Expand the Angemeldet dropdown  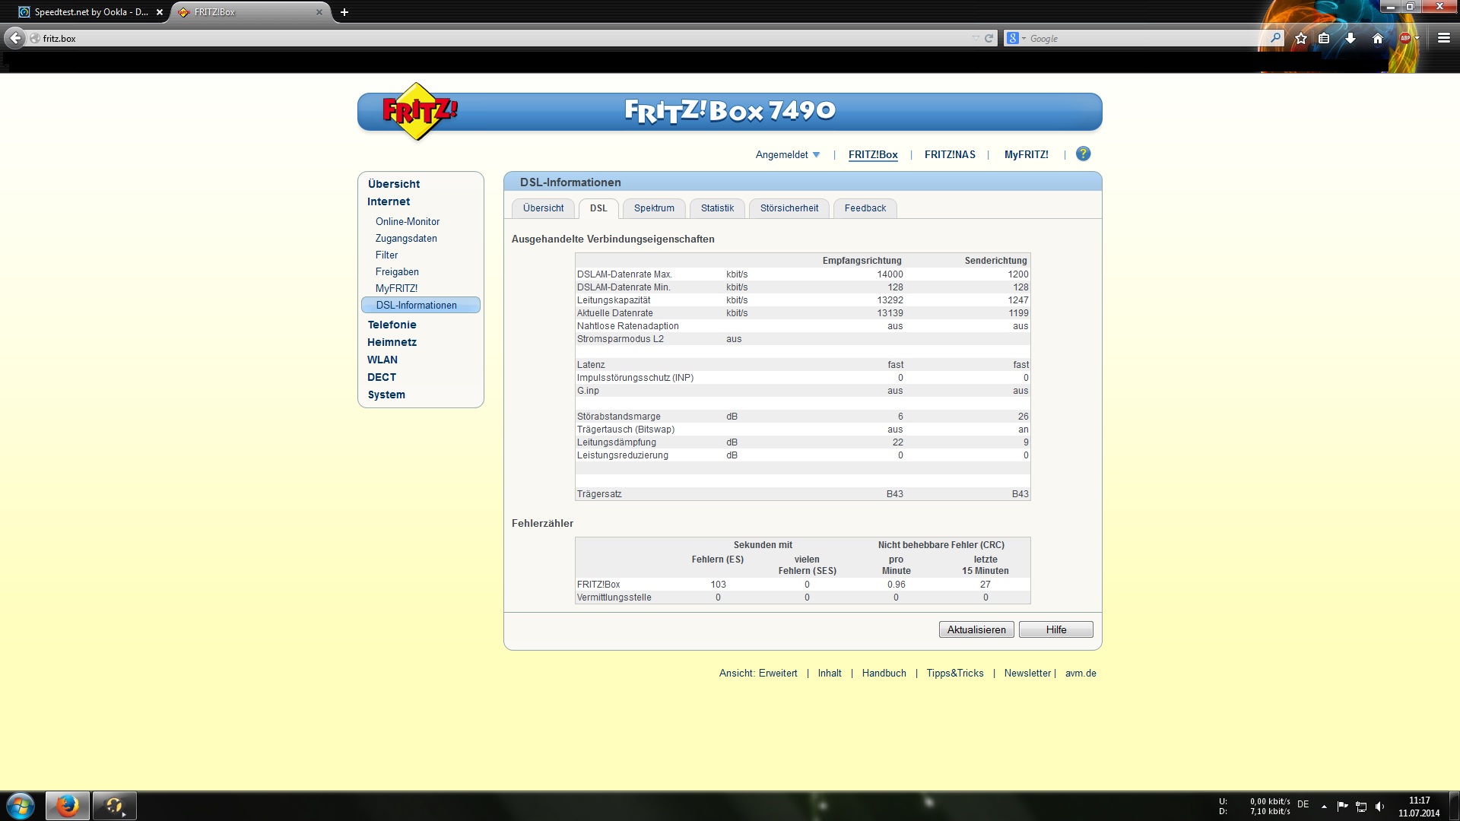tap(788, 154)
